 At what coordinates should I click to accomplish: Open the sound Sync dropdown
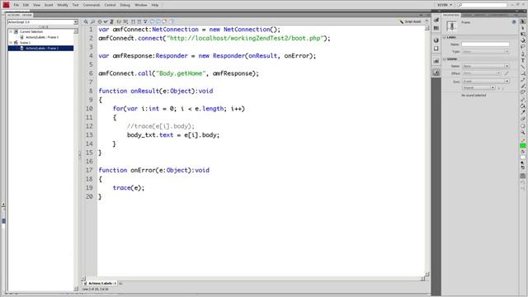(x=485, y=81)
